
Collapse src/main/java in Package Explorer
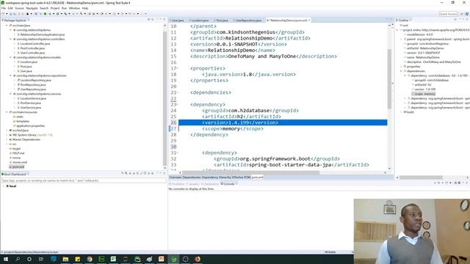point(7,26)
